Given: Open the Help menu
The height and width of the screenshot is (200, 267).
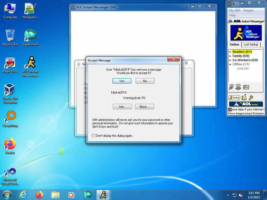Looking at the screenshot, I should 232,15.
